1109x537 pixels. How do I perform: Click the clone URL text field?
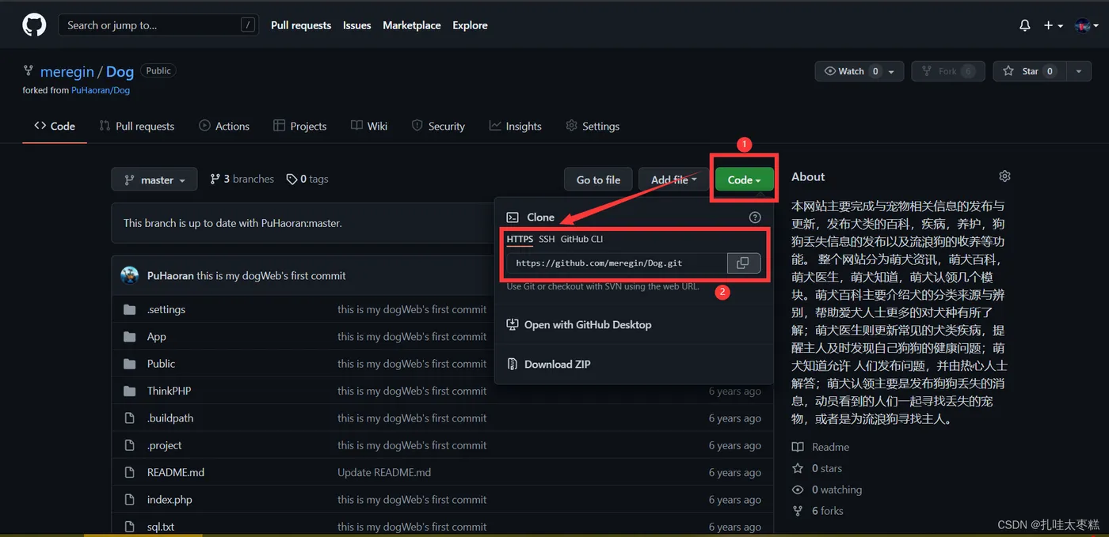click(615, 263)
